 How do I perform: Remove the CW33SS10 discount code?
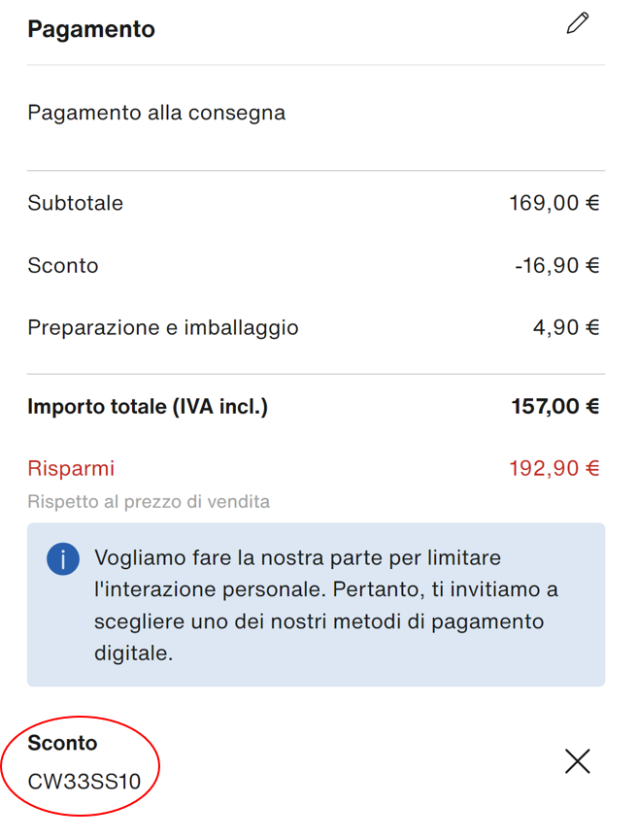(578, 761)
